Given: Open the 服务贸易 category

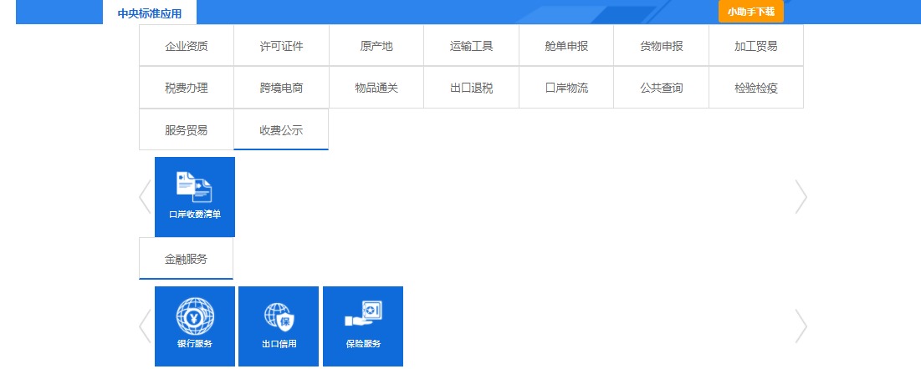Looking at the screenshot, I should click(x=187, y=129).
